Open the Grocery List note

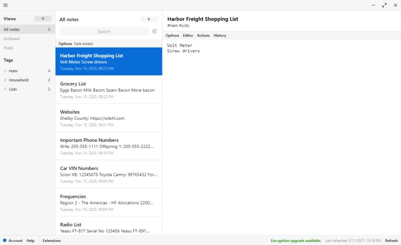click(x=109, y=90)
